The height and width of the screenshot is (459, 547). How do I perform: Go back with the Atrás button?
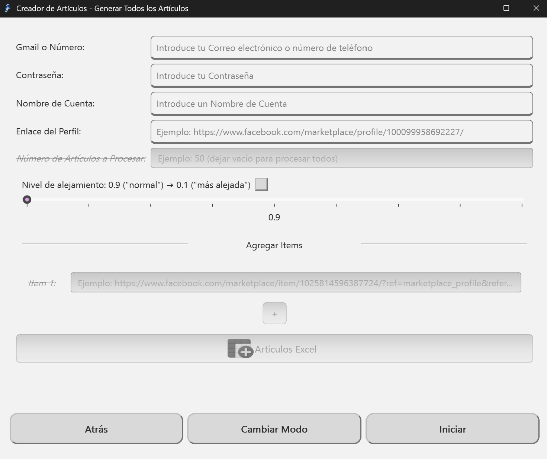pyautogui.click(x=96, y=429)
